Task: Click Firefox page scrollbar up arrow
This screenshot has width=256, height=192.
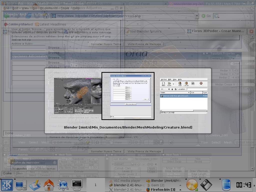Action: [252, 37]
